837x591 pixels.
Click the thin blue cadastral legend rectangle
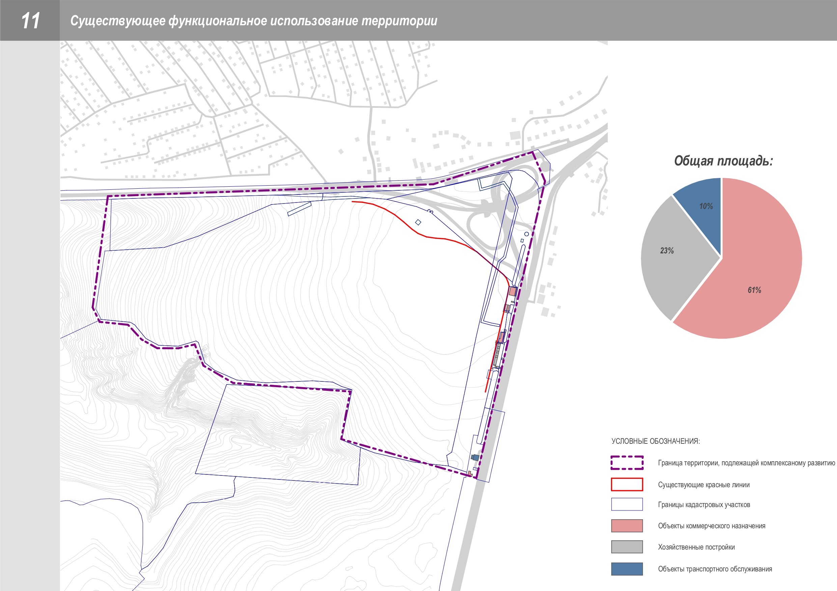click(627, 504)
